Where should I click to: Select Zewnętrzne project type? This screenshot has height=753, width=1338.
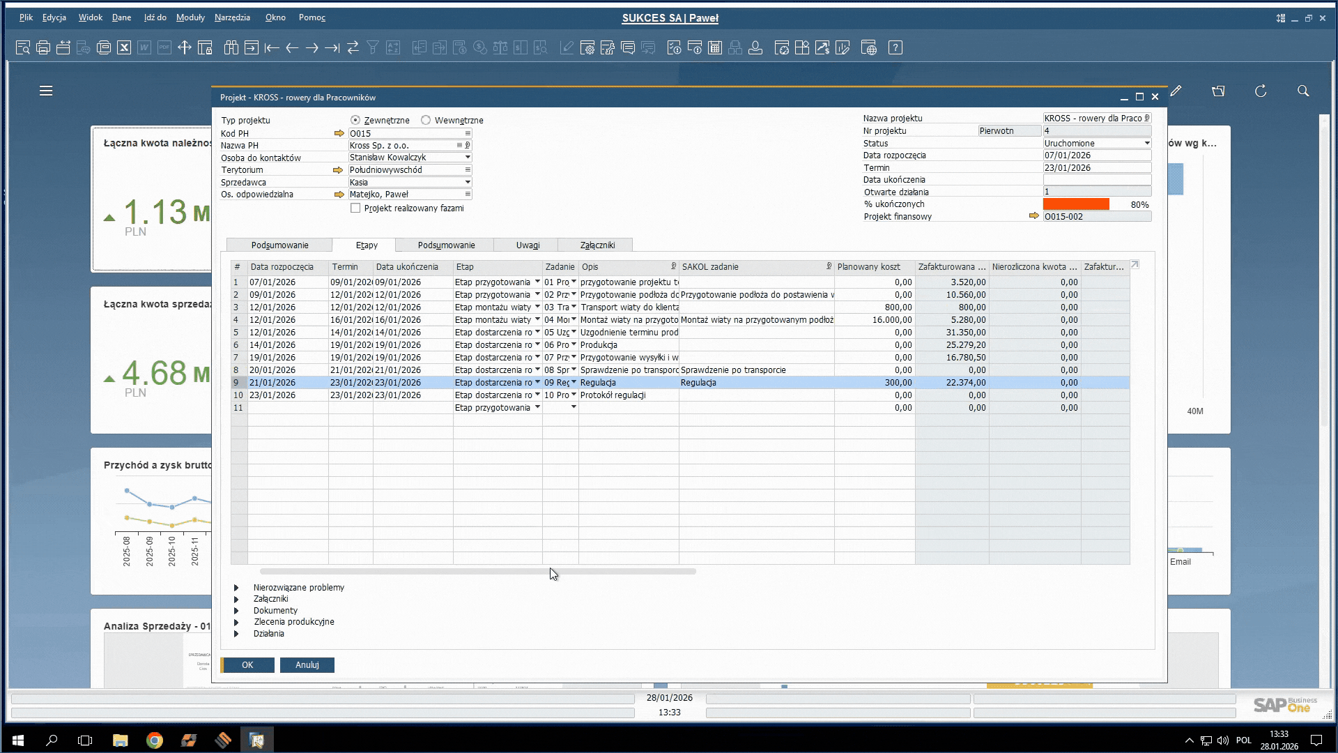355,120
